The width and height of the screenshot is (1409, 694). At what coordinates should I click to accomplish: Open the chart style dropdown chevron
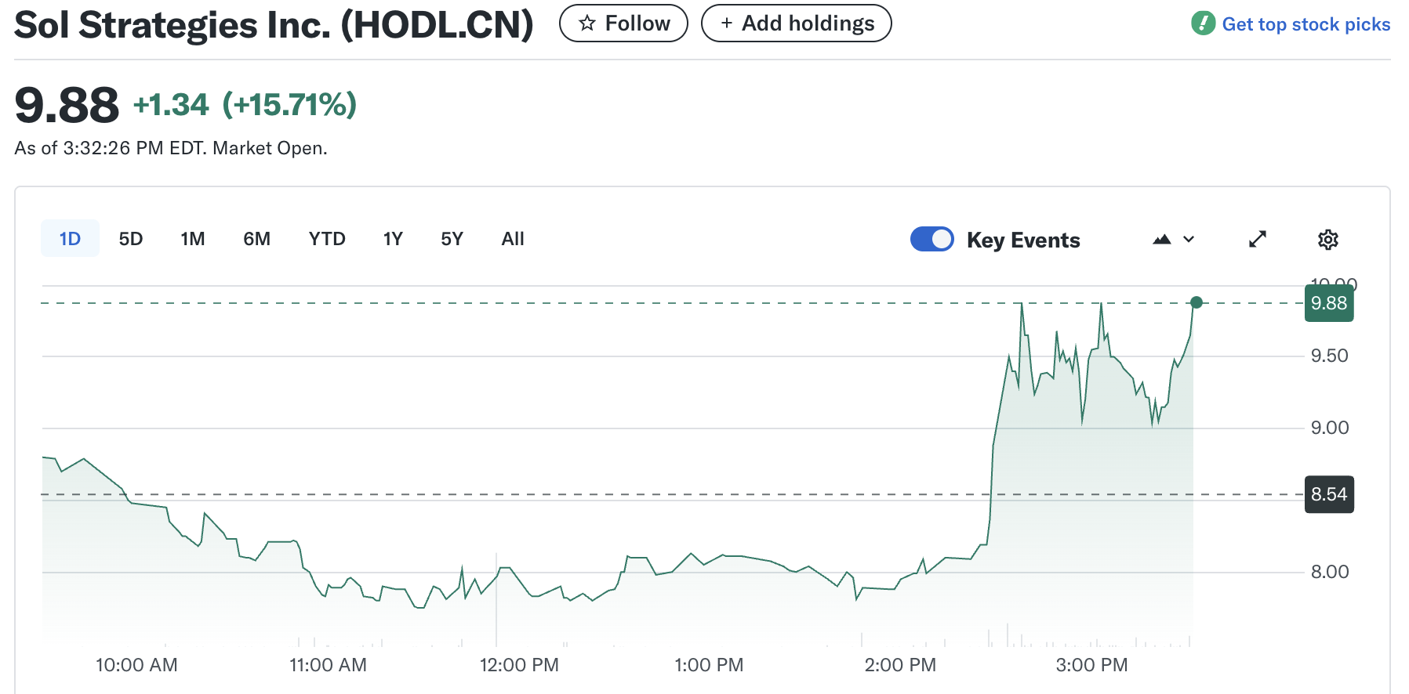1189,240
